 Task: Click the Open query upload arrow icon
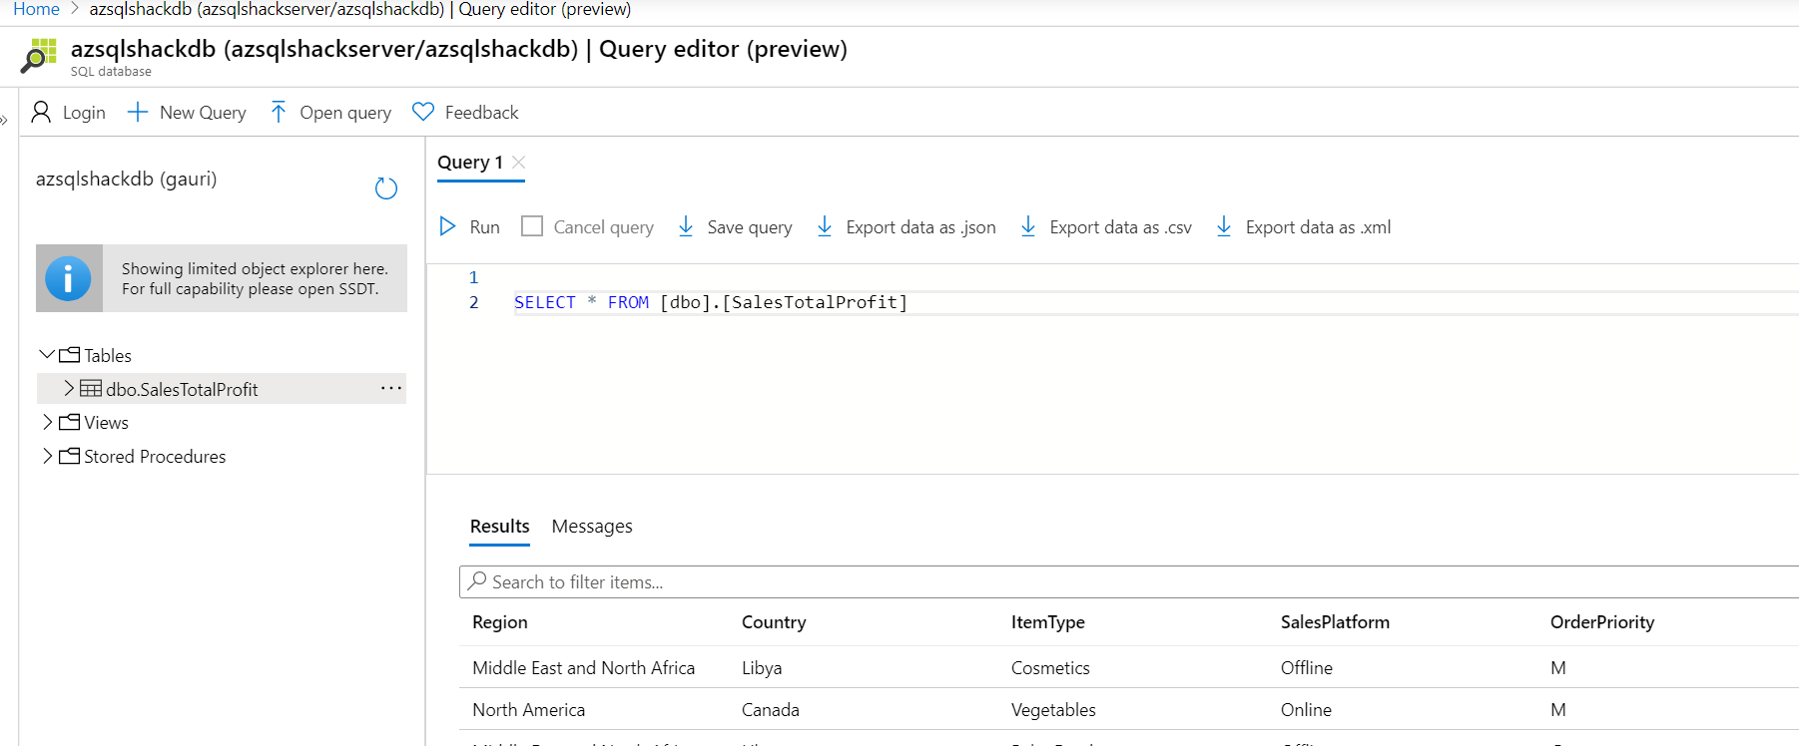279,113
